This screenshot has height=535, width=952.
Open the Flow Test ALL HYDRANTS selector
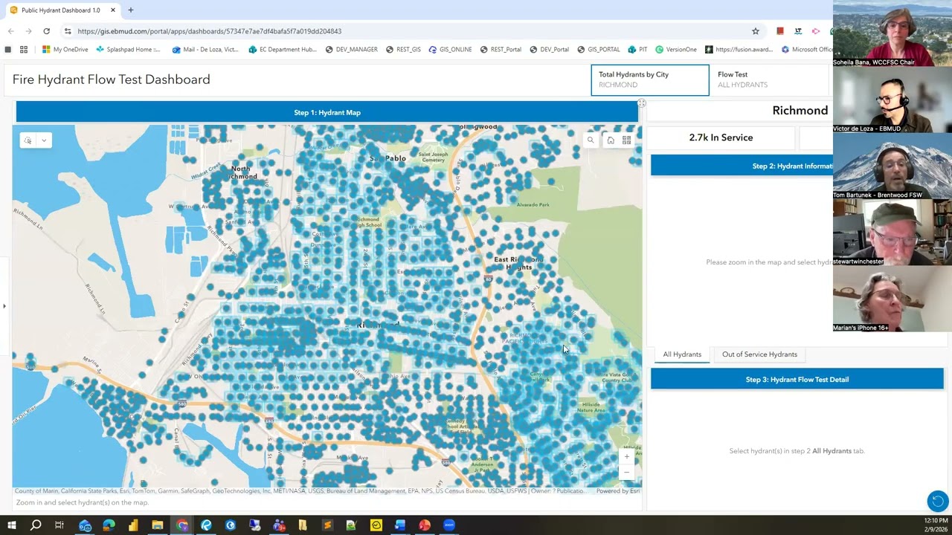click(769, 80)
